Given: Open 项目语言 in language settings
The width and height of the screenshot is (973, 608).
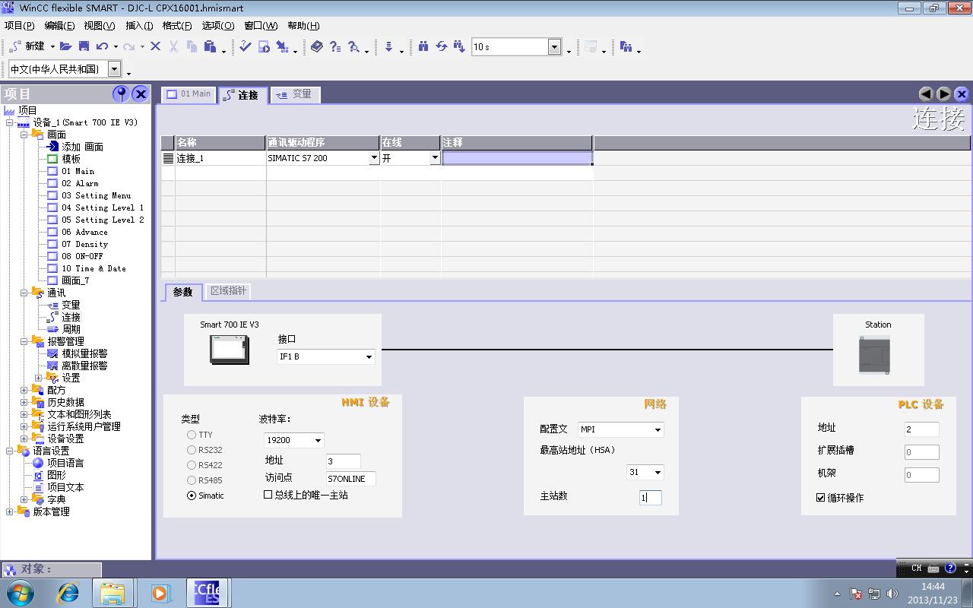Looking at the screenshot, I should click(x=65, y=463).
